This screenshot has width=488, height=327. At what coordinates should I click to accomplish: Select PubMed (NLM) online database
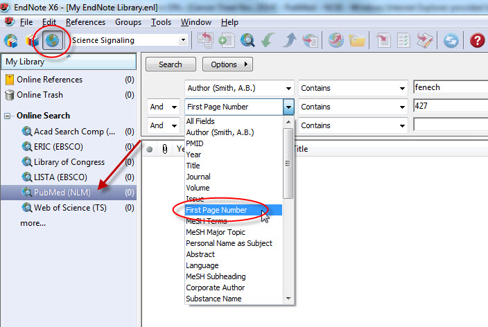click(69, 193)
